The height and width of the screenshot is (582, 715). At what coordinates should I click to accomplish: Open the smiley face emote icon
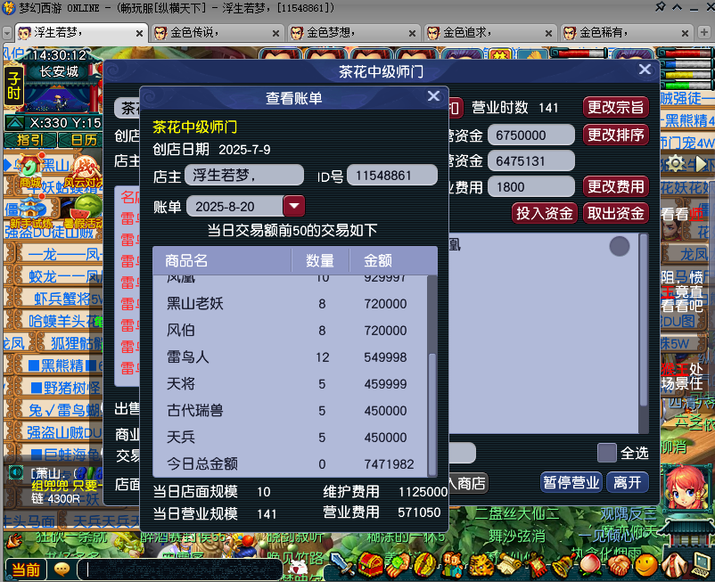pyautogui.click(x=645, y=565)
